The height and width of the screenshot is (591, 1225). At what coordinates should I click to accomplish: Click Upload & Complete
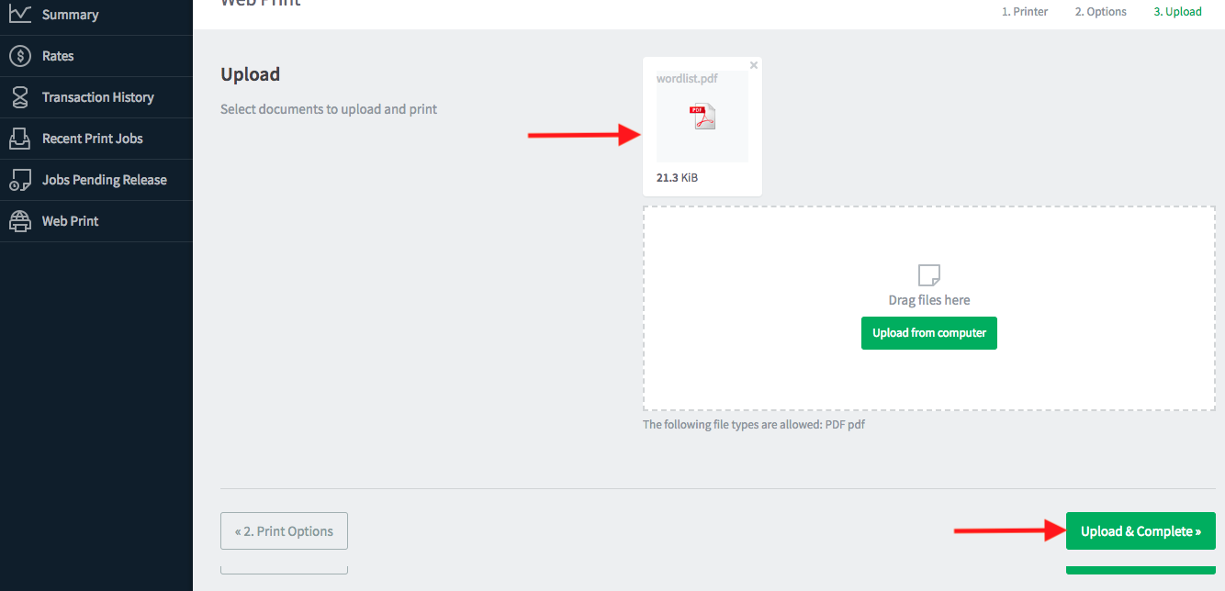click(x=1141, y=531)
